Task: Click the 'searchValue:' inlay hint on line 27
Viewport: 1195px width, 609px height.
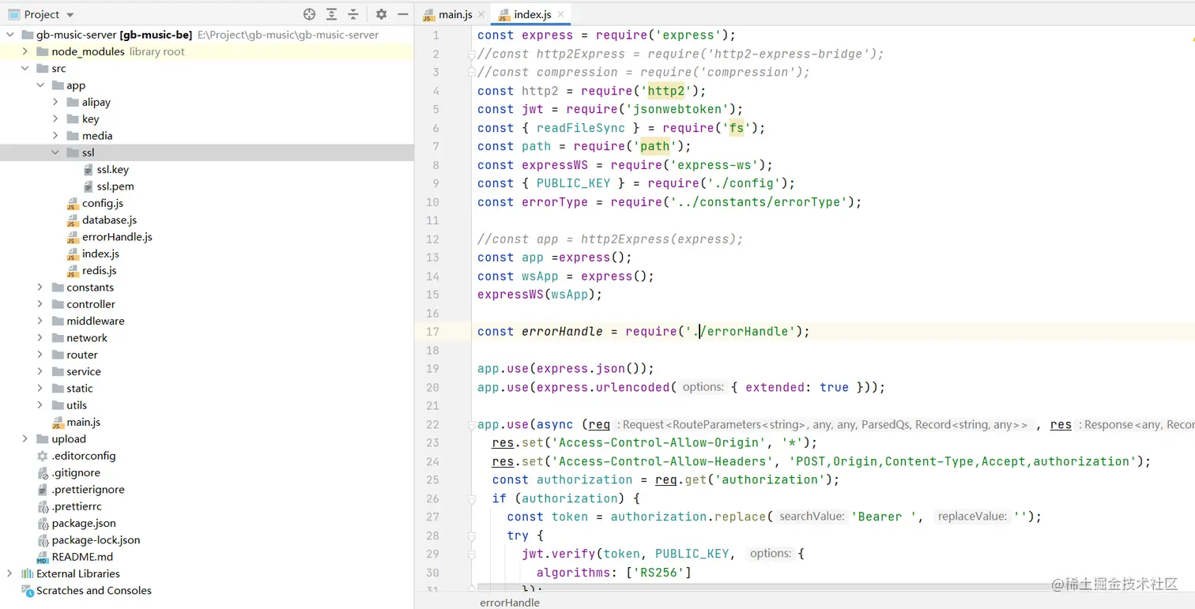Action: pos(811,517)
